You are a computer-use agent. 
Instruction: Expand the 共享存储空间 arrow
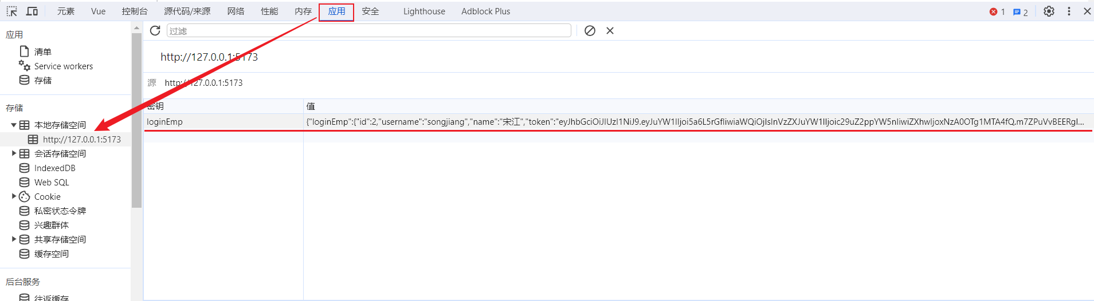tap(14, 239)
